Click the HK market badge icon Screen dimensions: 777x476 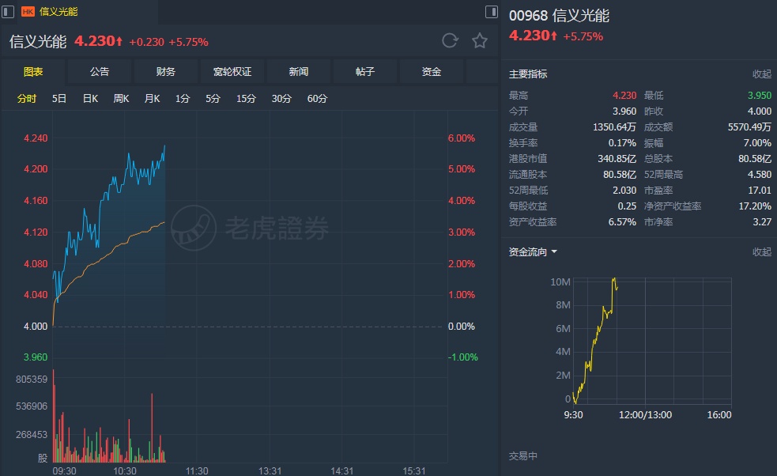(x=28, y=12)
